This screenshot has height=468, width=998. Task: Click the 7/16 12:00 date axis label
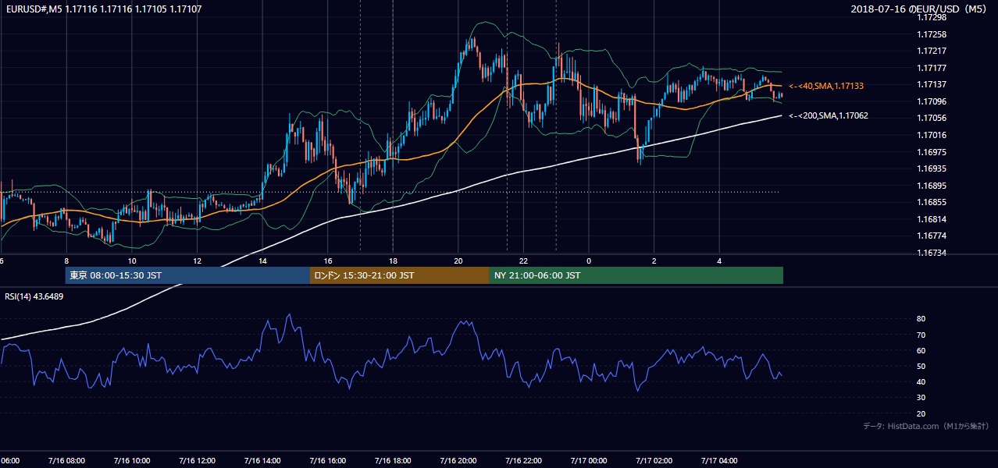pyautogui.click(x=197, y=461)
